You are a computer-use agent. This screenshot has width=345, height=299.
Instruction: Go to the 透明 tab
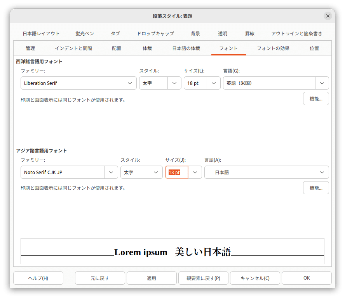point(223,33)
